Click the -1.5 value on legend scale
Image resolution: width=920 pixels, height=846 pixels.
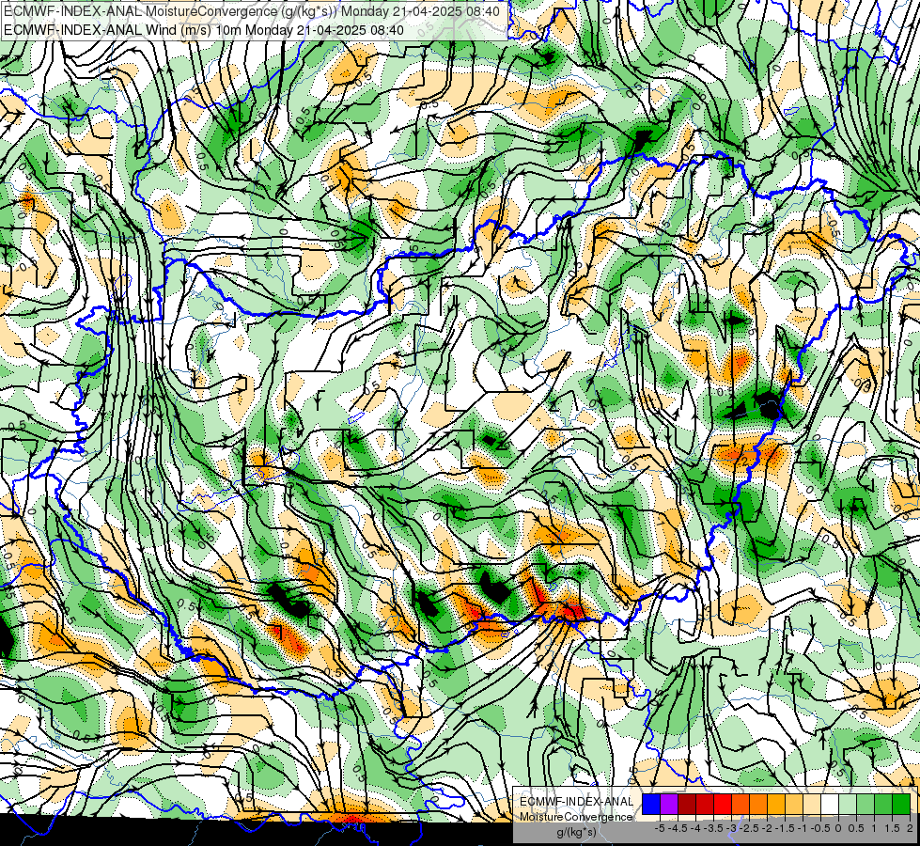tap(785, 828)
